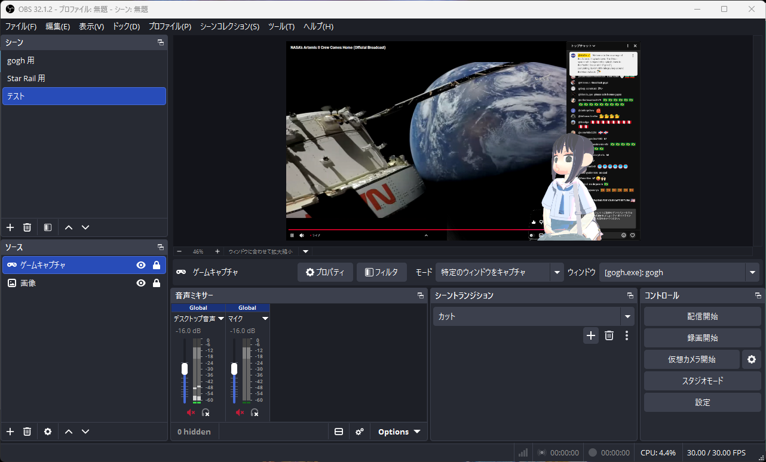Open プロファイル(P) menu

tap(170, 26)
